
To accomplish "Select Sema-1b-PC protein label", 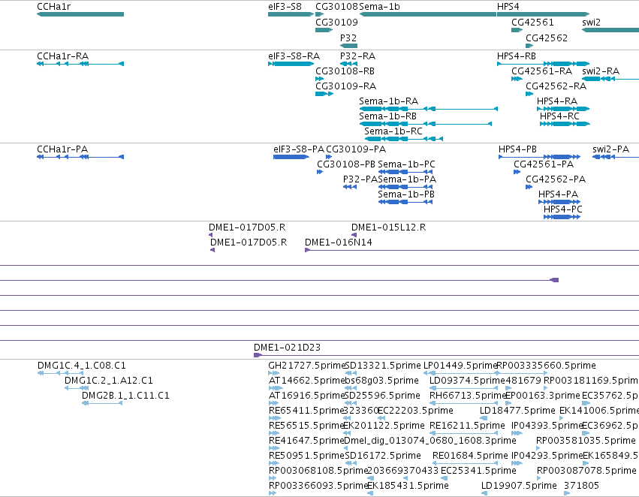I will click(406, 164).
